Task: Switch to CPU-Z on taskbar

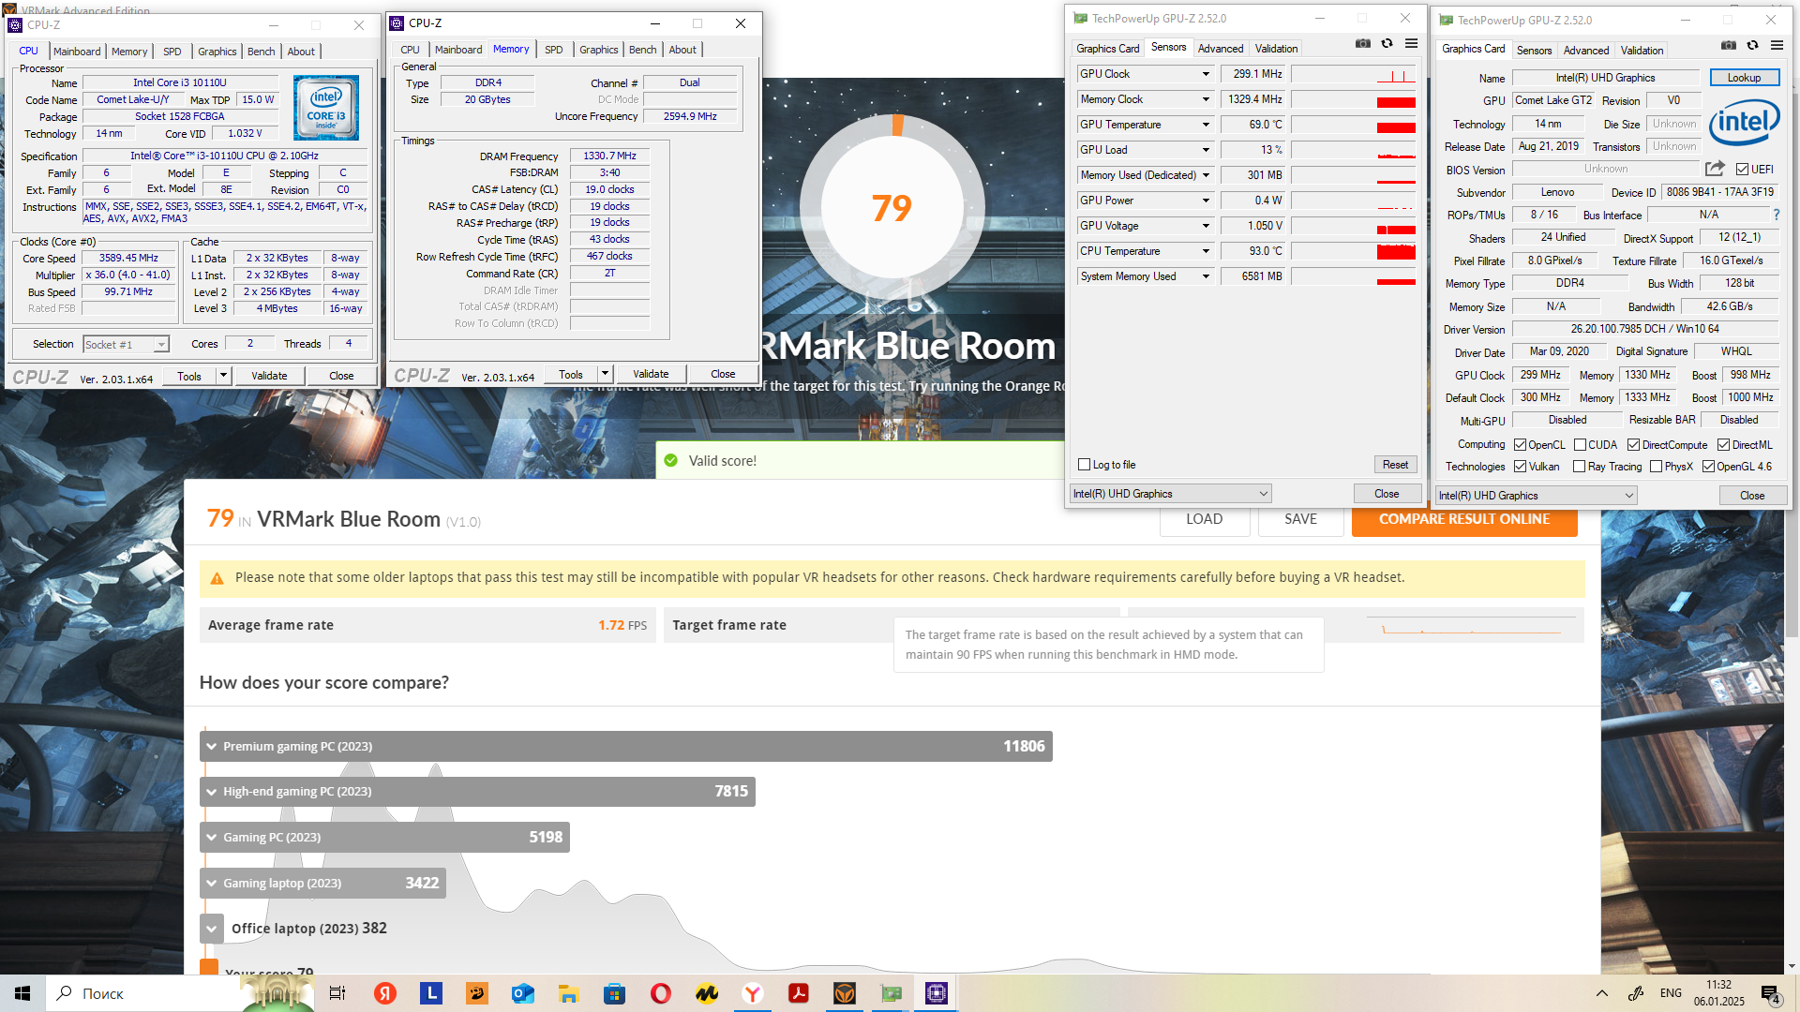Action: point(937,993)
